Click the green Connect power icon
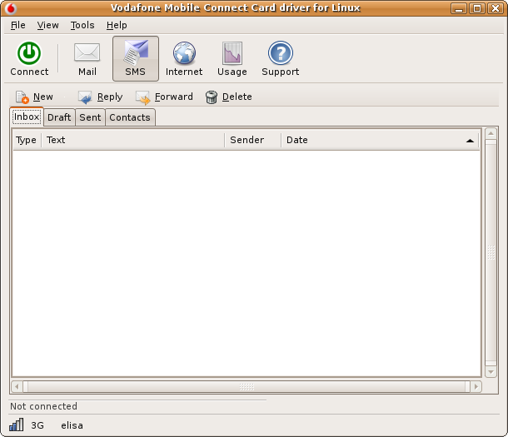This screenshot has width=508, height=437. coord(29,54)
